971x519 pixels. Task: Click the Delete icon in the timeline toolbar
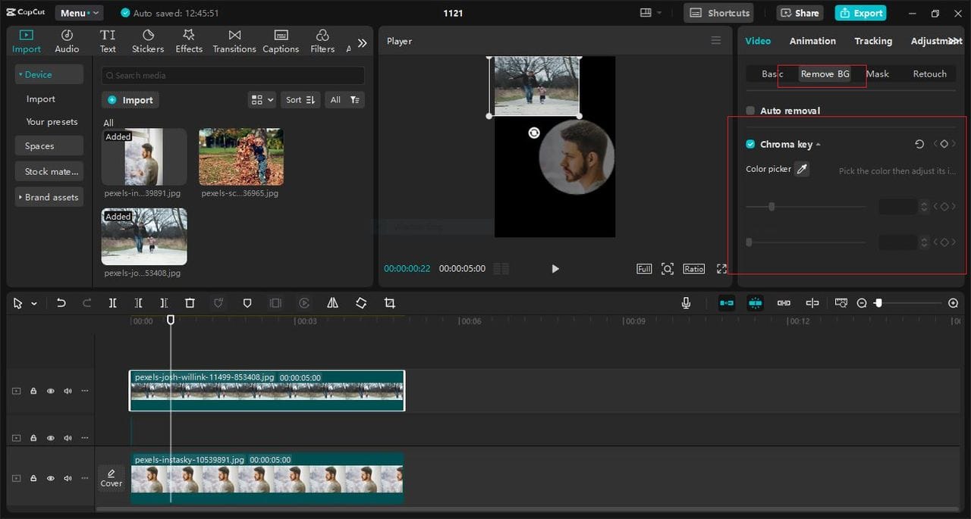tap(189, 303)
